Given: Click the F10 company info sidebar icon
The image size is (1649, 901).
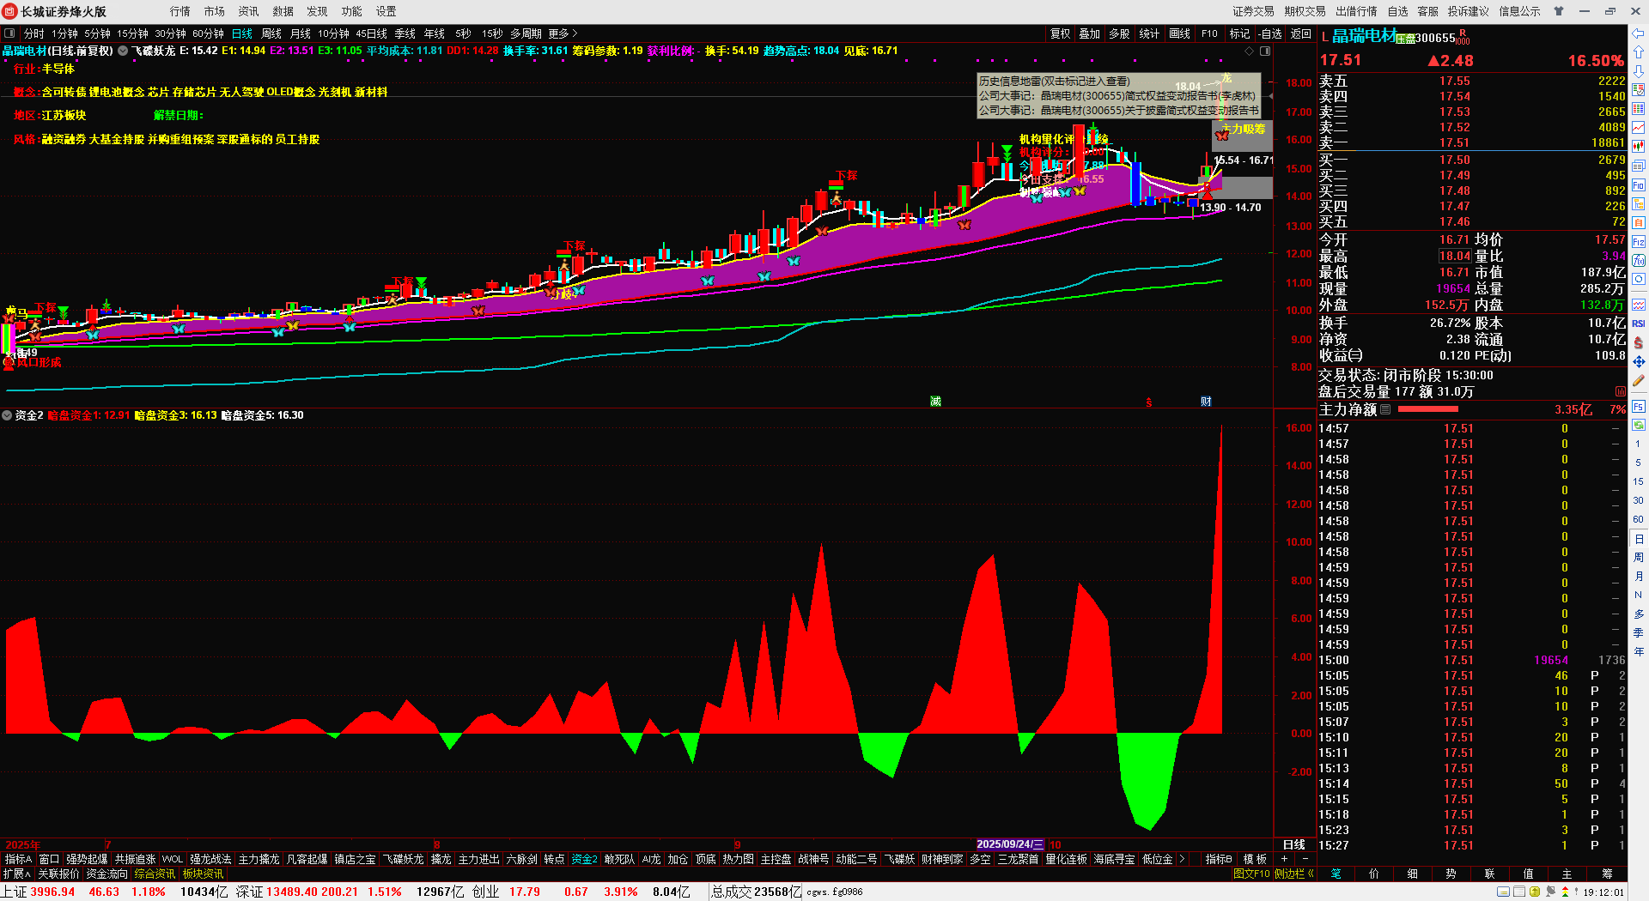Looking at the screenshot, I should tap(1638, 185).
